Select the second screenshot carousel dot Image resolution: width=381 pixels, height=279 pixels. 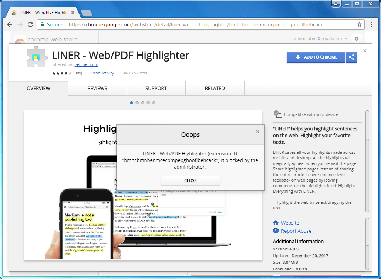point(137,103)
